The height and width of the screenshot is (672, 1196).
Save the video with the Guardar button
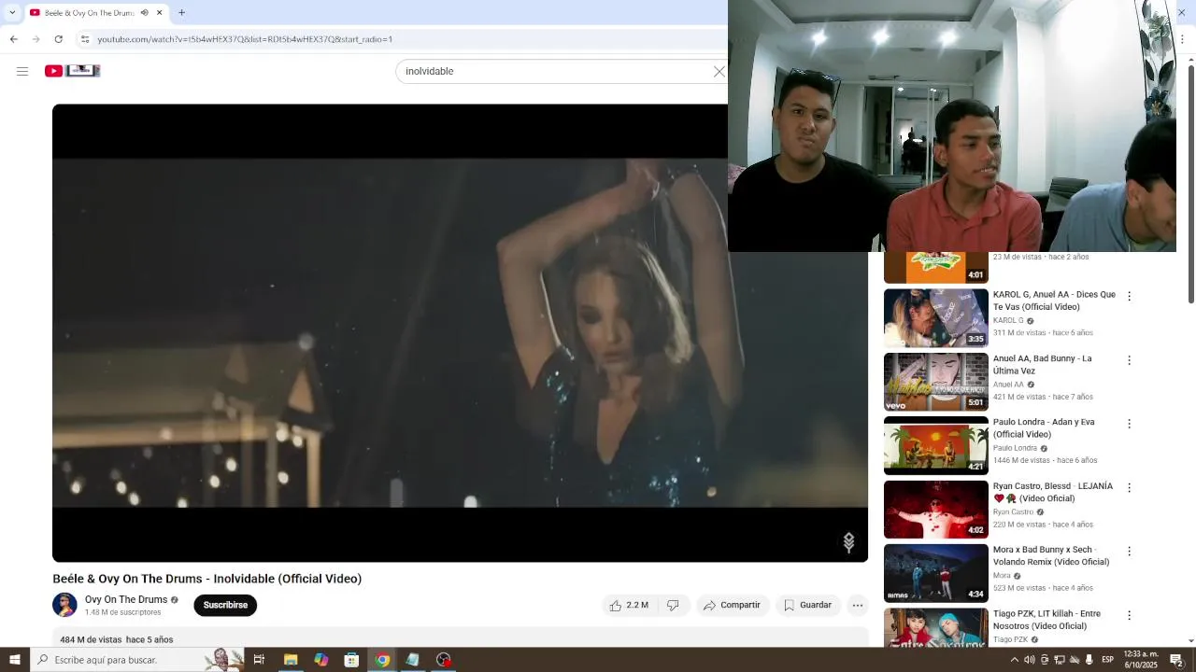808,606
